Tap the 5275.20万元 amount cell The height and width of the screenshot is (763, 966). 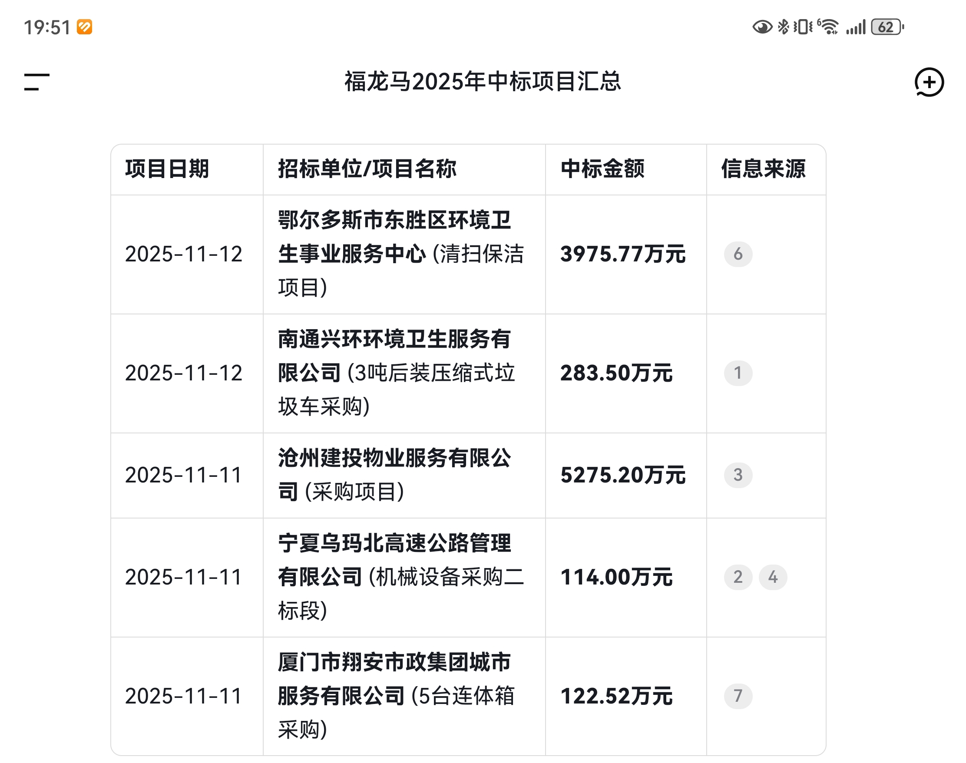coord(623,475)
